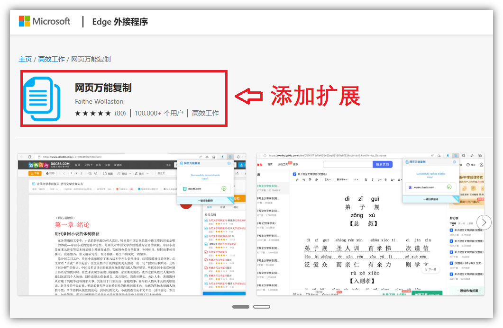503x328 pixels.
Task: Click the Microsoft logo
Action: [x=45, y=21]
